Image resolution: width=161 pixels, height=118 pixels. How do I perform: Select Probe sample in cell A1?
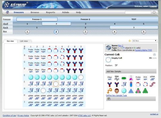pyautogui.click(x=31, y=51)
